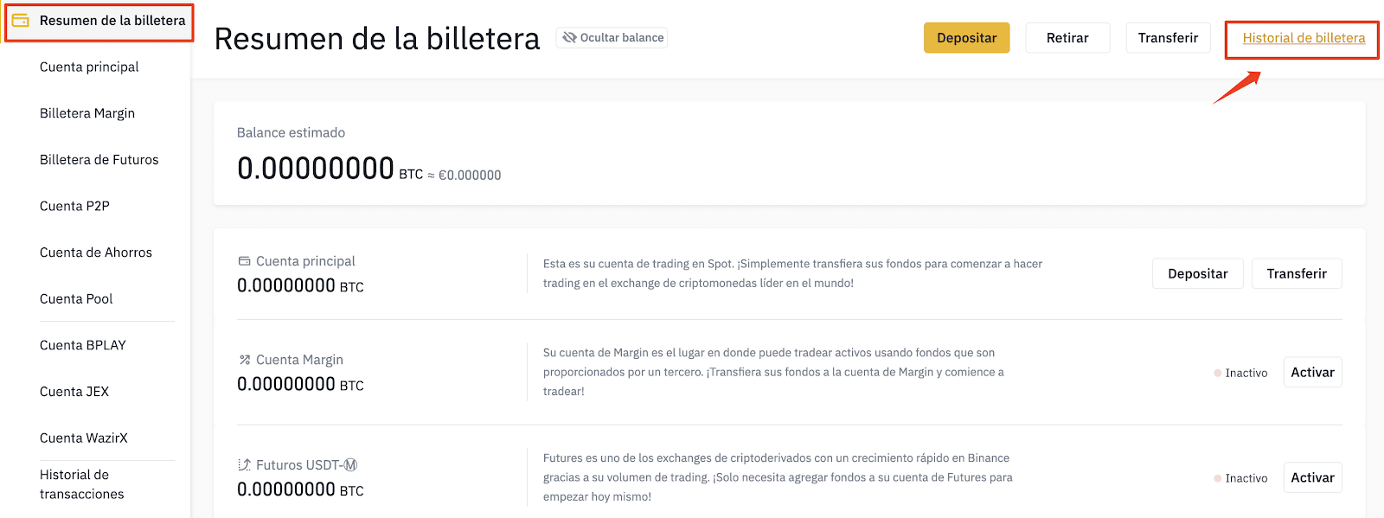Open Cuenta P2P

[74, 206]
